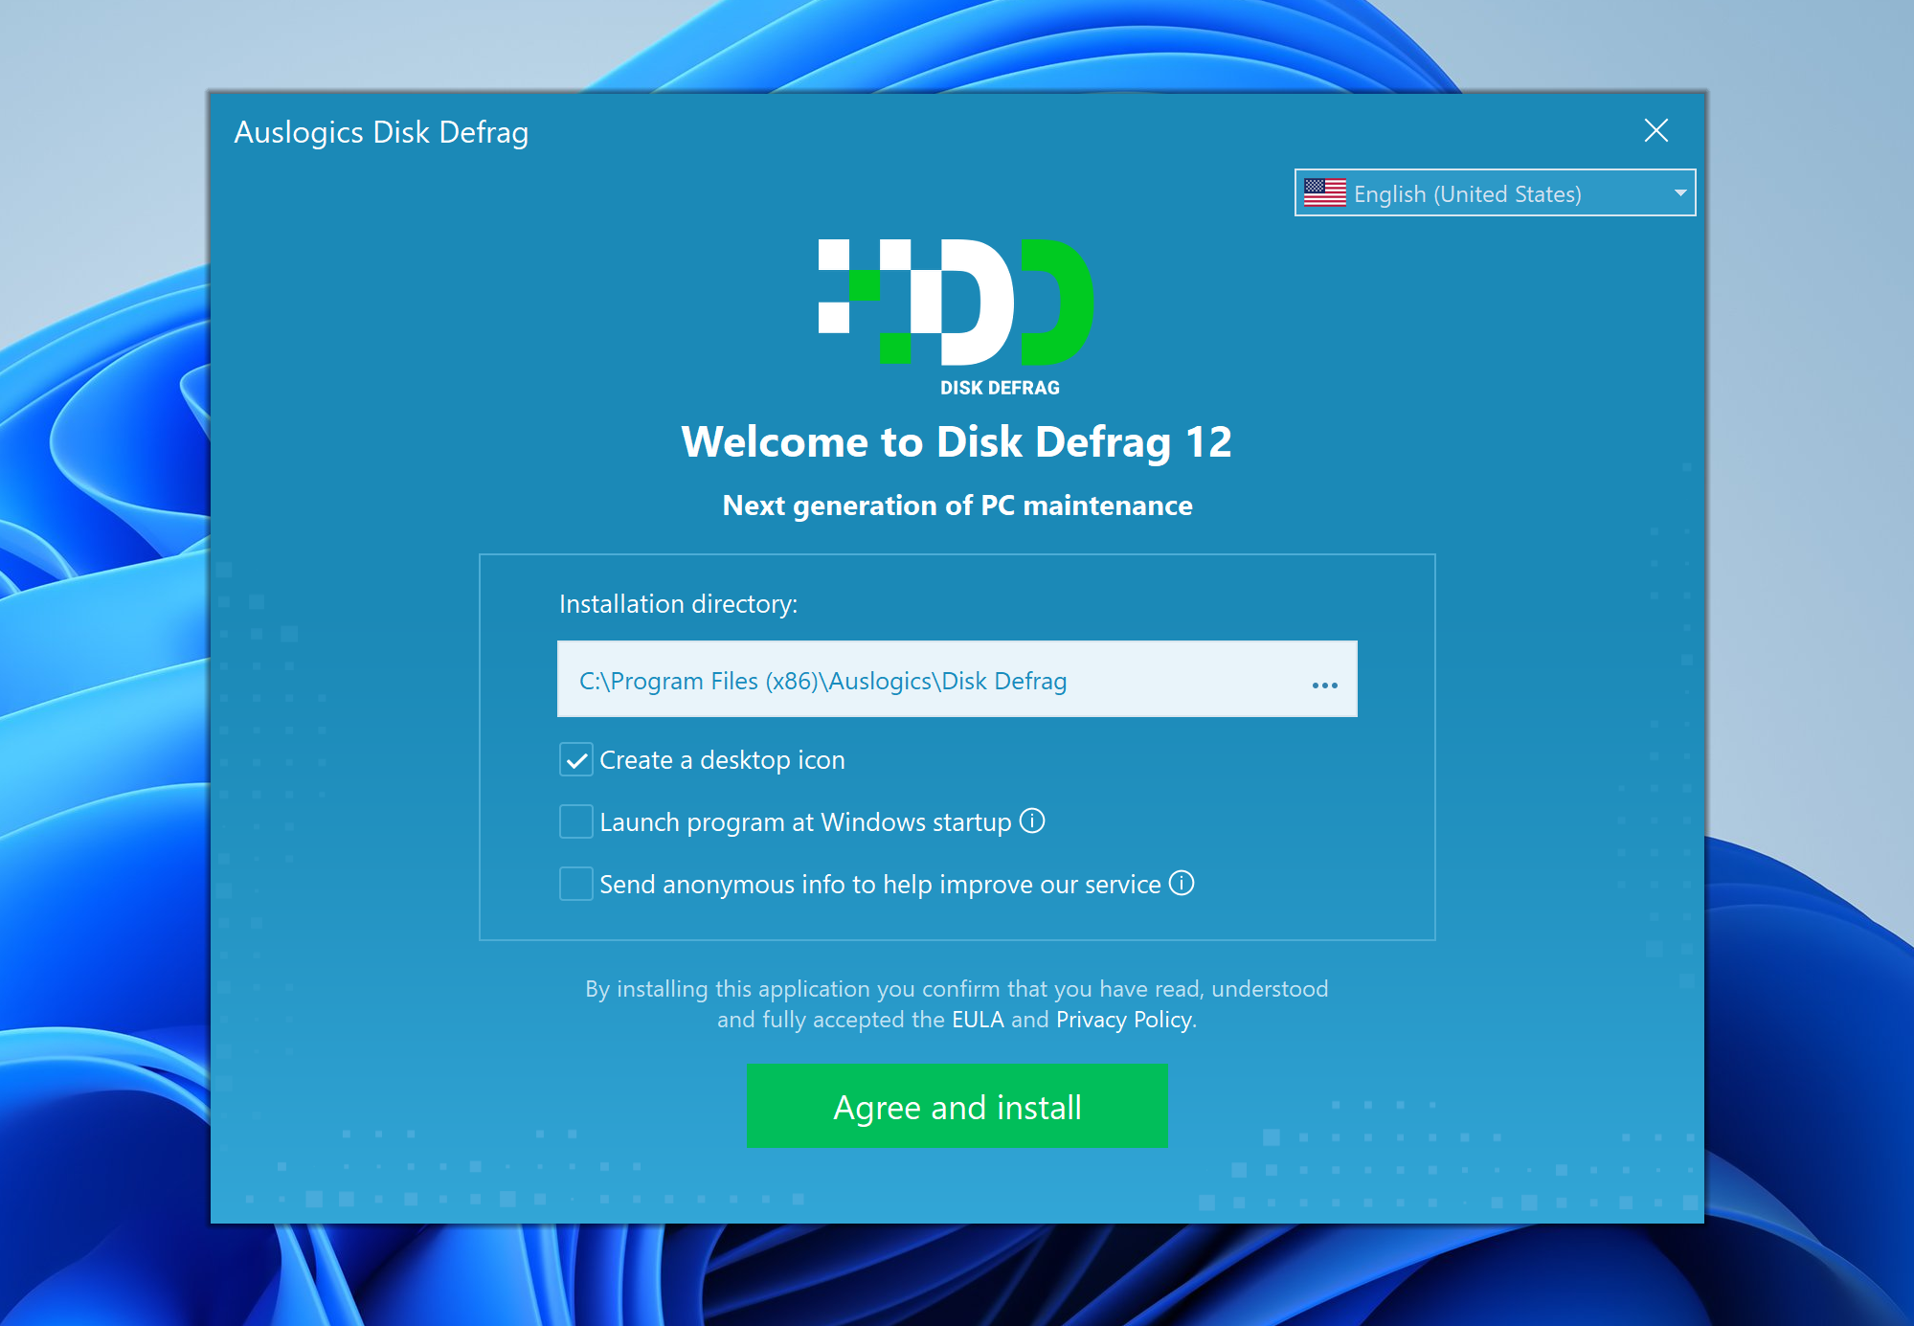This screenshot has width=1914, height=1326.
Task: Click three-dots browse icon in directory field
Action: click(1324, 685)
